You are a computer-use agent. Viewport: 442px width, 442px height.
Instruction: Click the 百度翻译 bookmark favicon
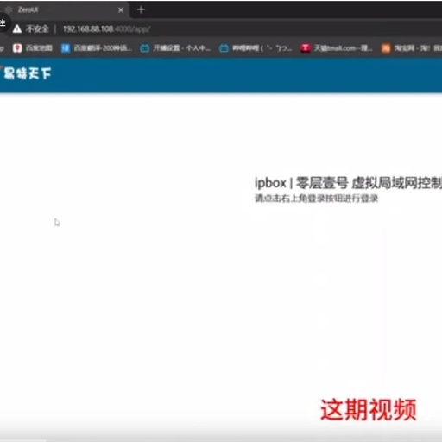pos(66,48)
